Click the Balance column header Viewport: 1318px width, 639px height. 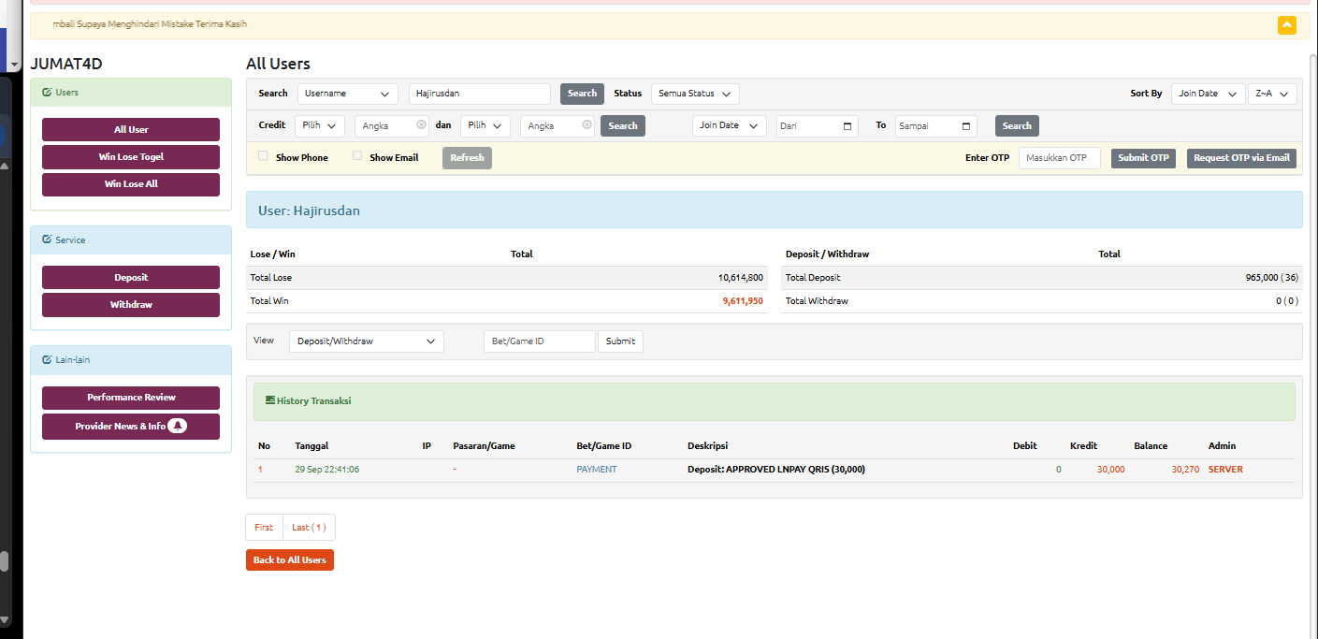[x=1151, y=446]
